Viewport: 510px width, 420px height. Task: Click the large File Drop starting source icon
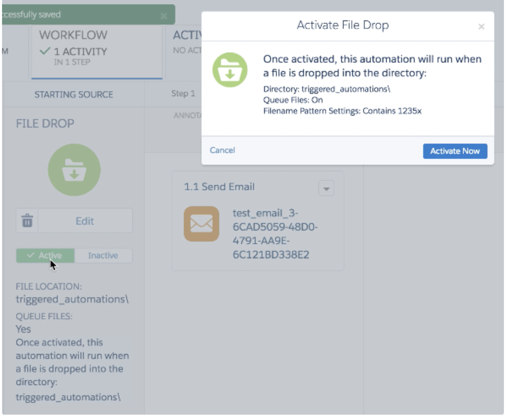pos(74,170)
